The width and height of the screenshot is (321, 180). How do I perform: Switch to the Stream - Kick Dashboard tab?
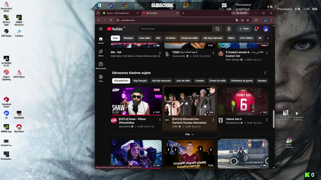(121, 13)
